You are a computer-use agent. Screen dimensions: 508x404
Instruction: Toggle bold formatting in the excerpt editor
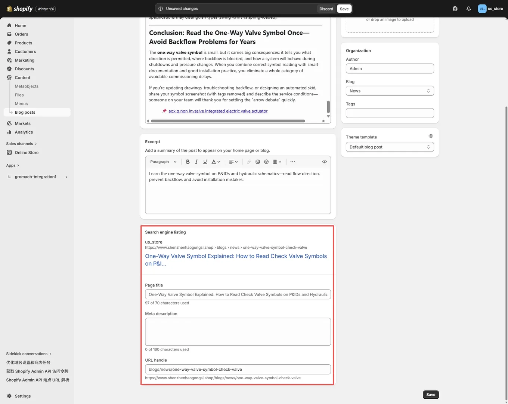[188, 162]
